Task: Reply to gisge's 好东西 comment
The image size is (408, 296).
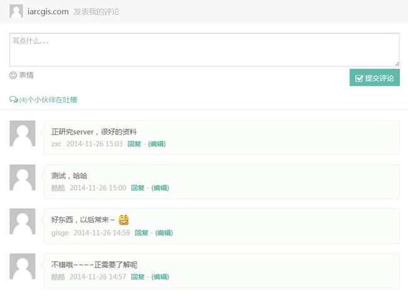Action: click(x=142, y=233)
